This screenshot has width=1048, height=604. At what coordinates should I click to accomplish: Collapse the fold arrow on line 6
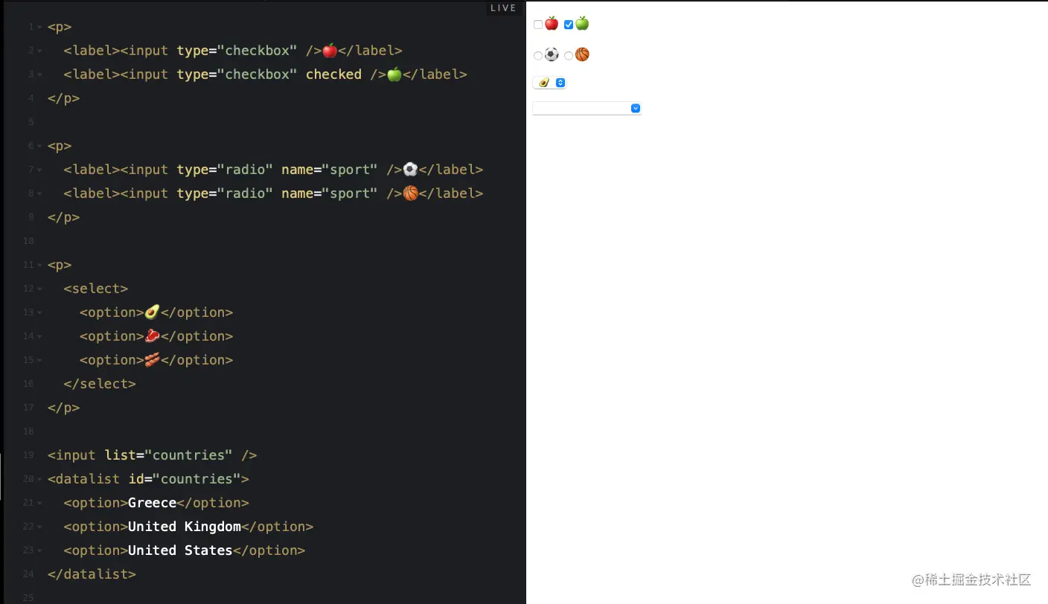click(39, 147)
